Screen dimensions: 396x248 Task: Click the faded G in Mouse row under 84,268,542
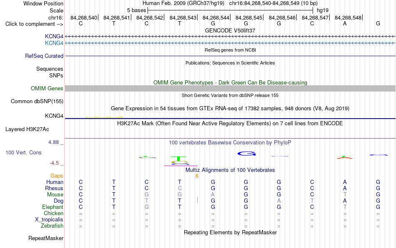tap(147, 195)
